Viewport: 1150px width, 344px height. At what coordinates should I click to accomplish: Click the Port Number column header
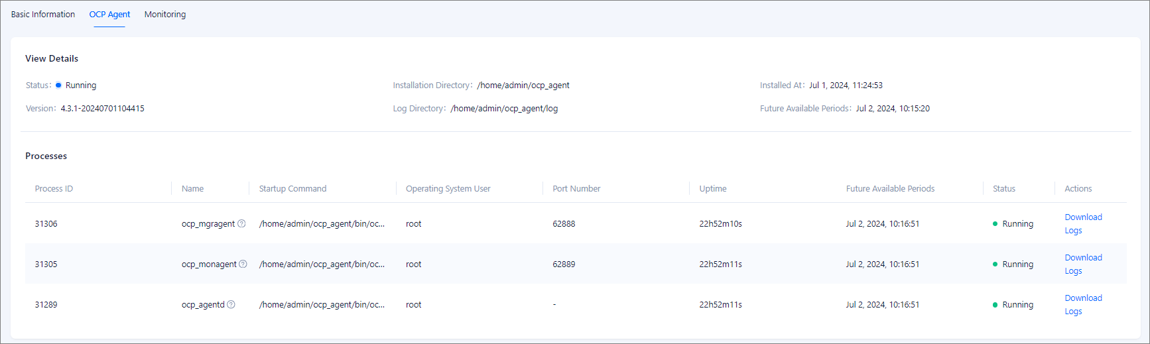[576, 189]
